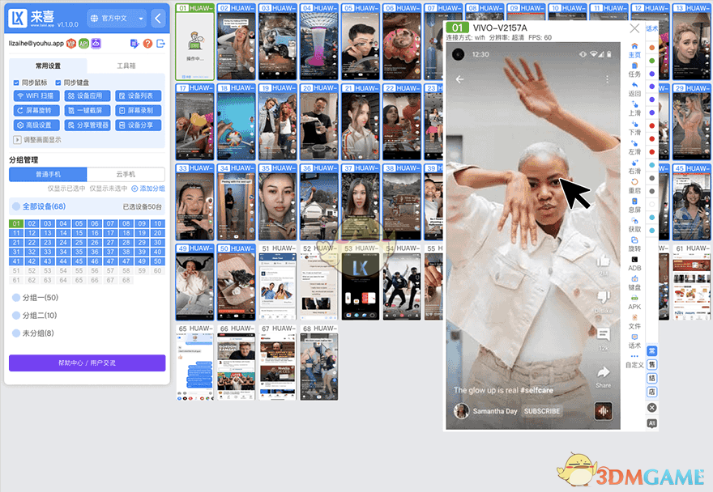Collapse the left panel with arrow button
The width and height of the screenshot is (713, 492).
tap(158, 18)
